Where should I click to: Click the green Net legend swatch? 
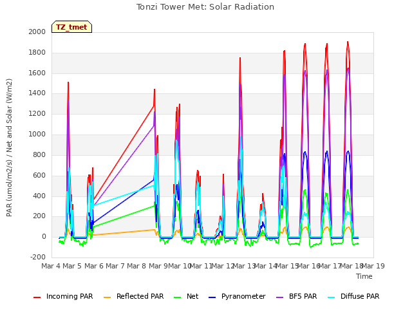[x=178, y=297]
